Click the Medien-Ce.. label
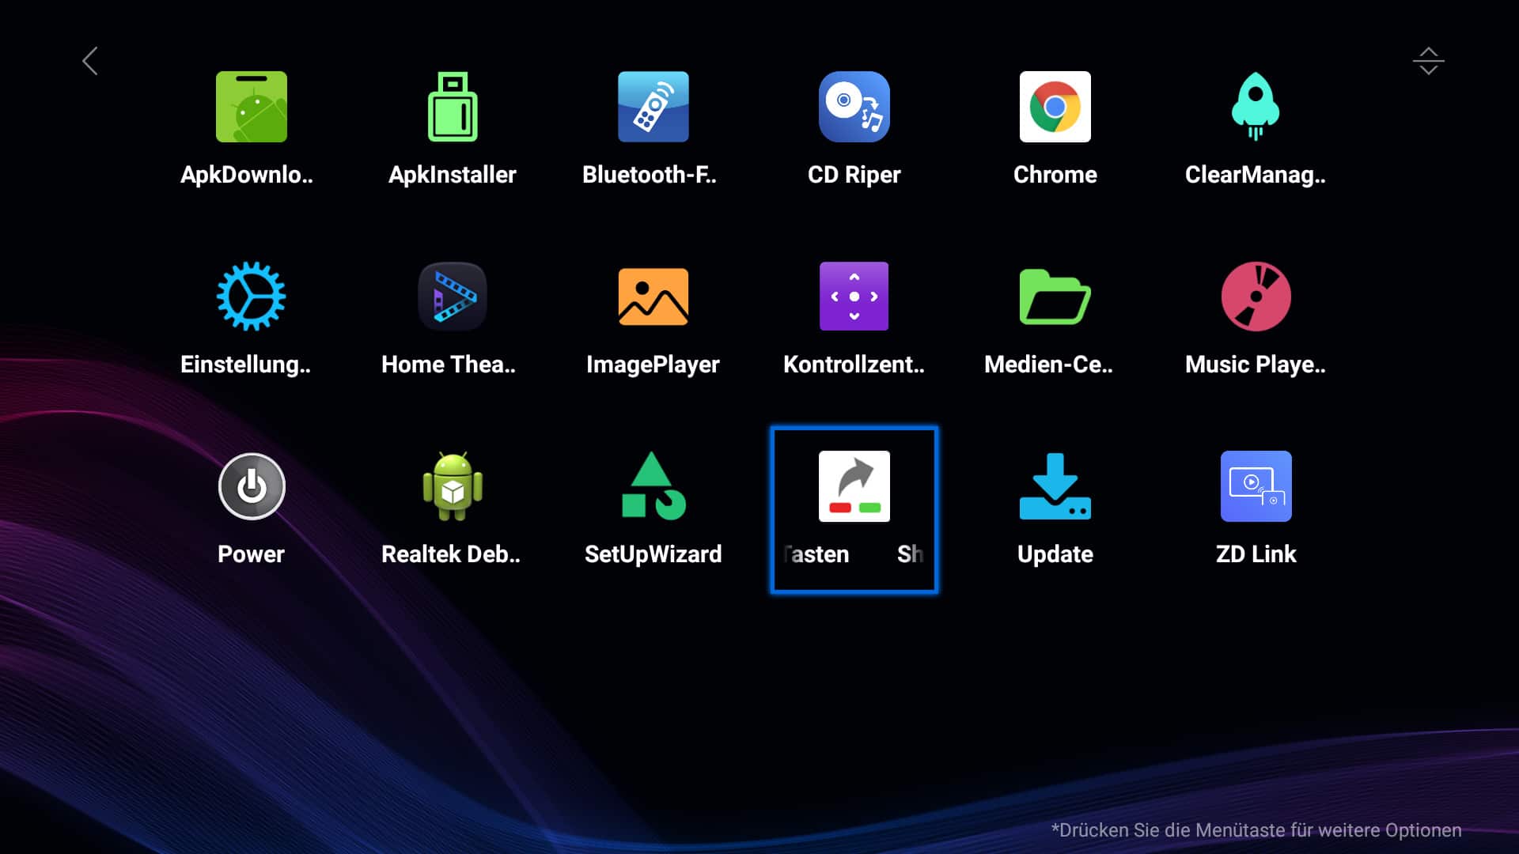This screenshot has width=1519, height=854. tap(1048, 365)
